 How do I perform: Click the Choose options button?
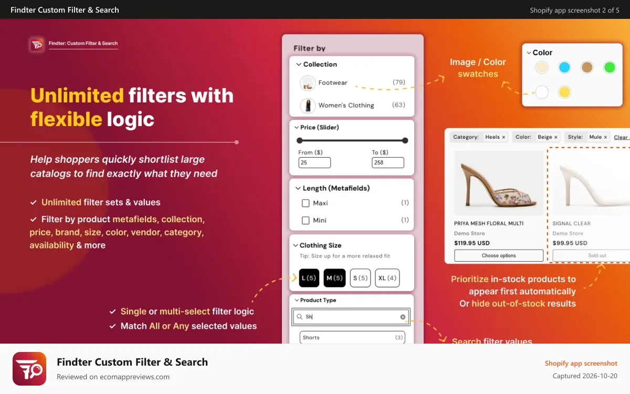click(x=499, y=256)
